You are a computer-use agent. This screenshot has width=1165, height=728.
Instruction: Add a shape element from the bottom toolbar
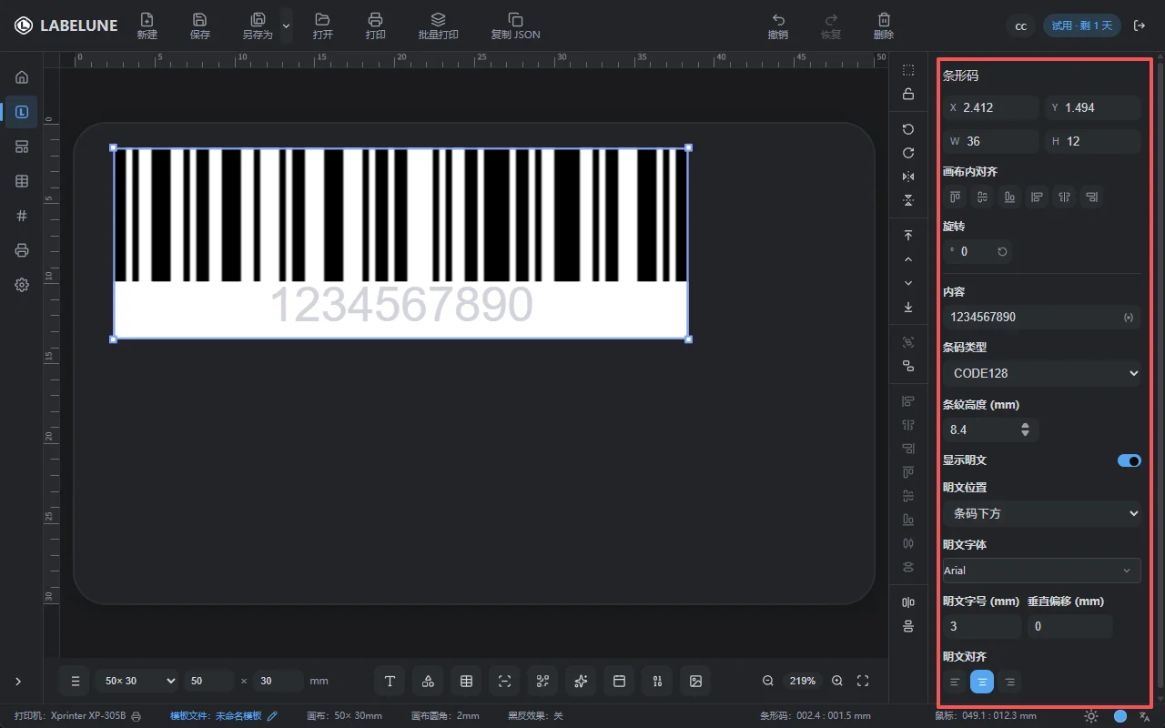(x=428, y=681)
